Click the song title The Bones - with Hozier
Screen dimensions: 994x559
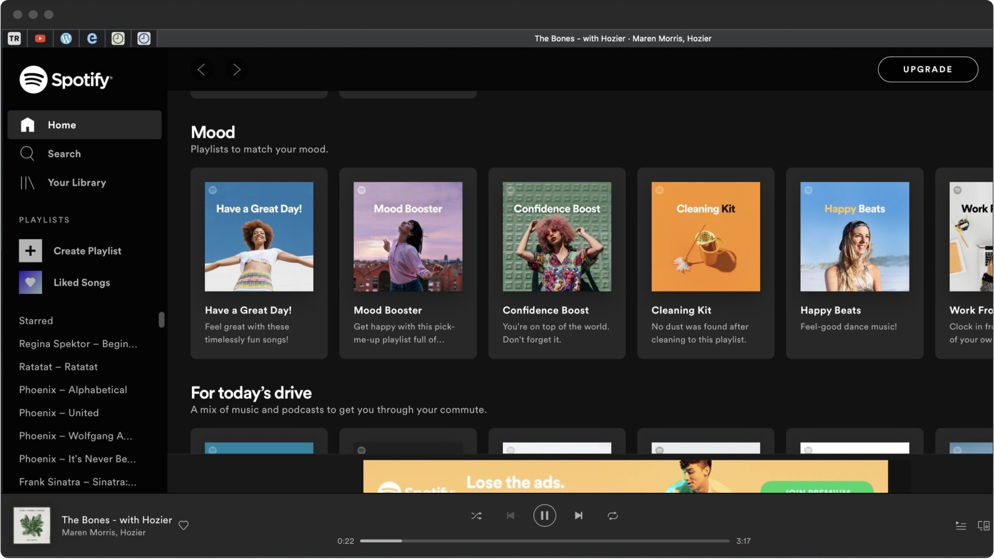(x=117, y=520)
